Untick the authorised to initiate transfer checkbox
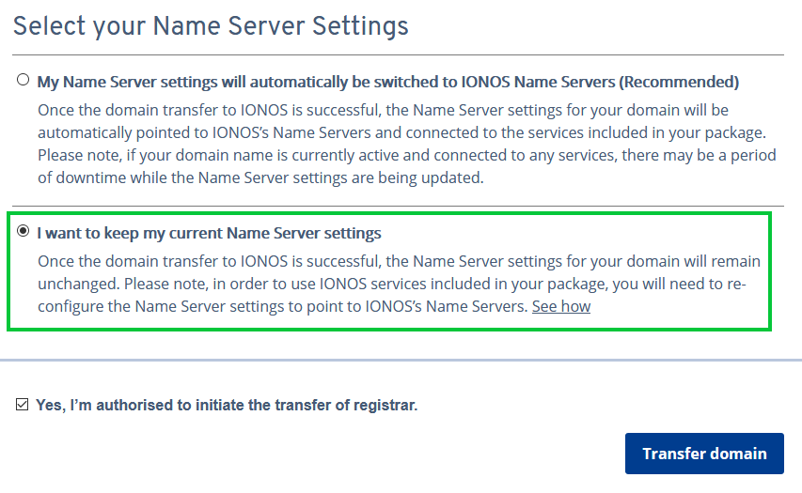Viewport: 802px width, 493px height. tap(22, 405)
